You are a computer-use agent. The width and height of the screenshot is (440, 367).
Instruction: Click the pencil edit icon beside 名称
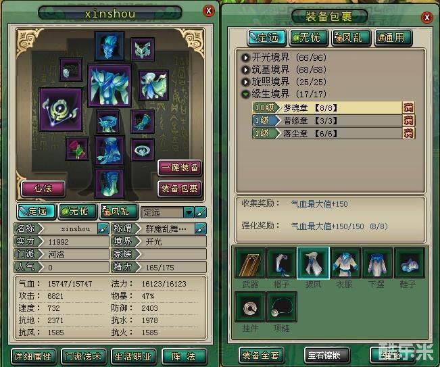[x=103, y=228]
